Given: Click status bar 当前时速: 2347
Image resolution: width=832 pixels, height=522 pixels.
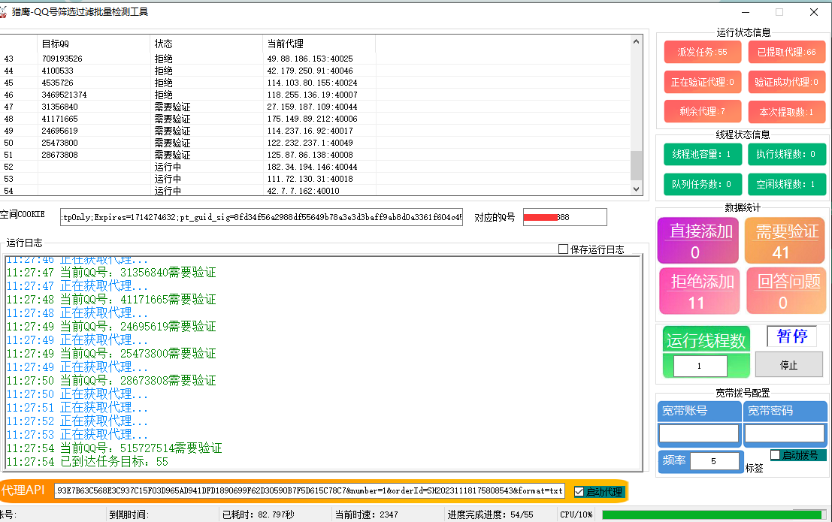Looking at the screenshot, I should point(367,514).
